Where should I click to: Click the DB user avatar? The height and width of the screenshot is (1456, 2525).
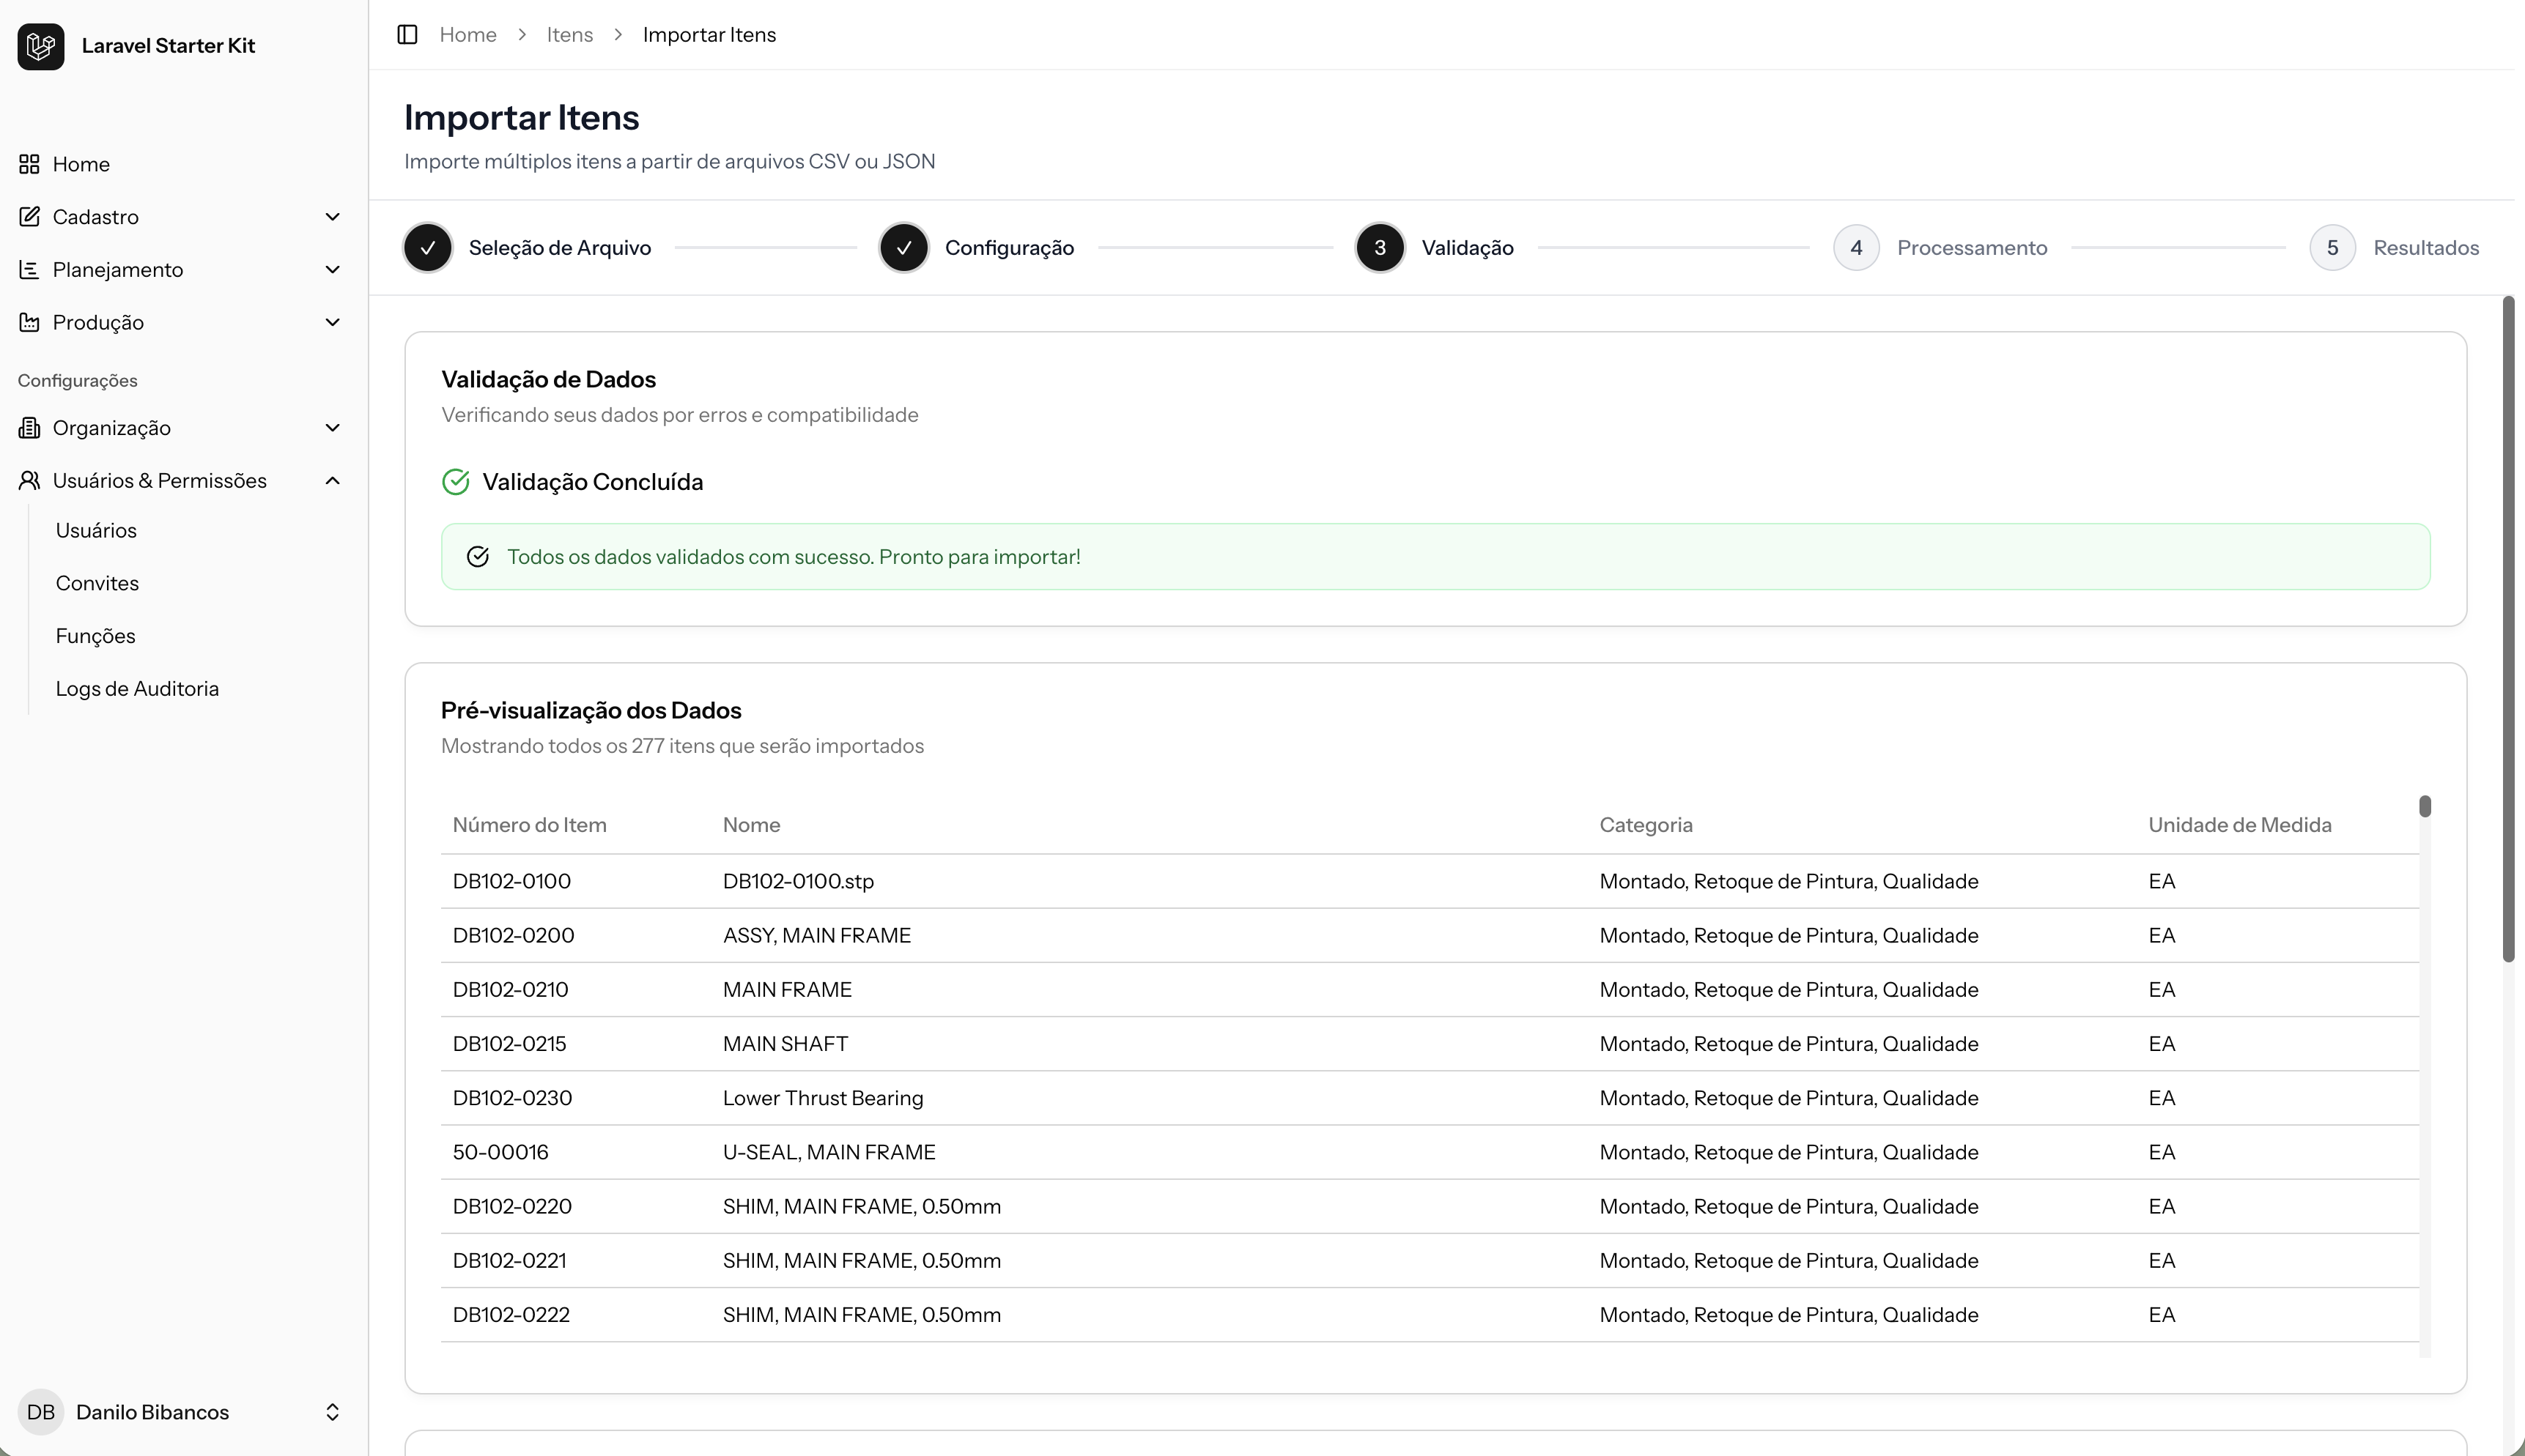[x=41, y=1412]
